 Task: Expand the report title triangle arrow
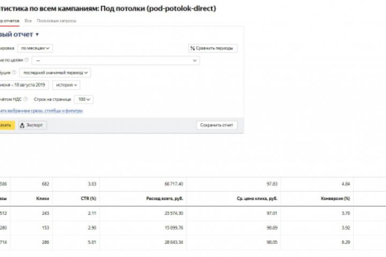pyautogui.click(x=38, y=35)
